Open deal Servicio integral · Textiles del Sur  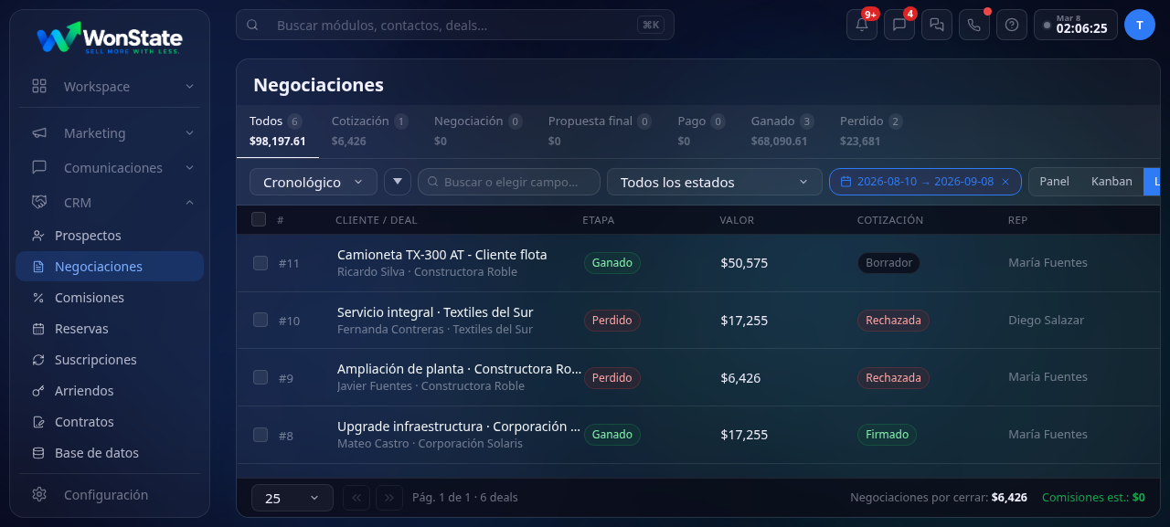(435, 312)
